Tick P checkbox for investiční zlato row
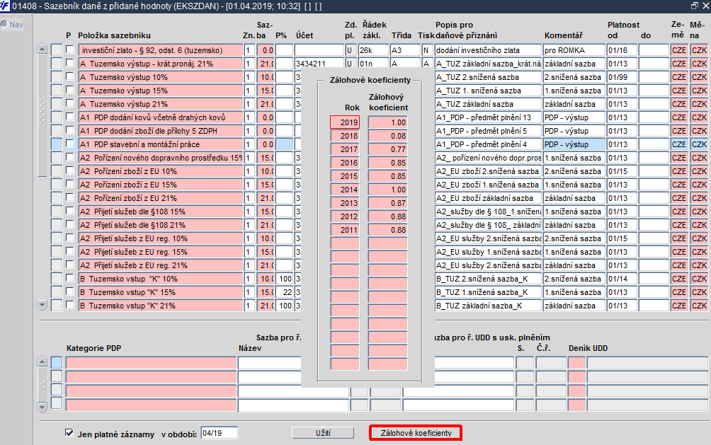 pyautogui.click(x=69, y=50)
